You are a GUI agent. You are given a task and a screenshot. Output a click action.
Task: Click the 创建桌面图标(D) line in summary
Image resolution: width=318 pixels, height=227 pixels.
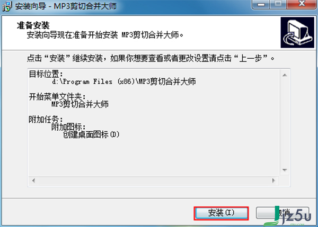(91, 134)
